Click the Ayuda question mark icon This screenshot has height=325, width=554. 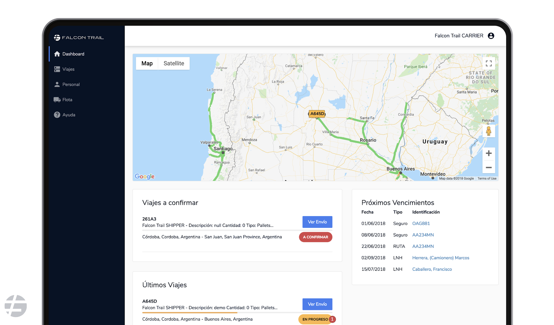tap(57, 115)
